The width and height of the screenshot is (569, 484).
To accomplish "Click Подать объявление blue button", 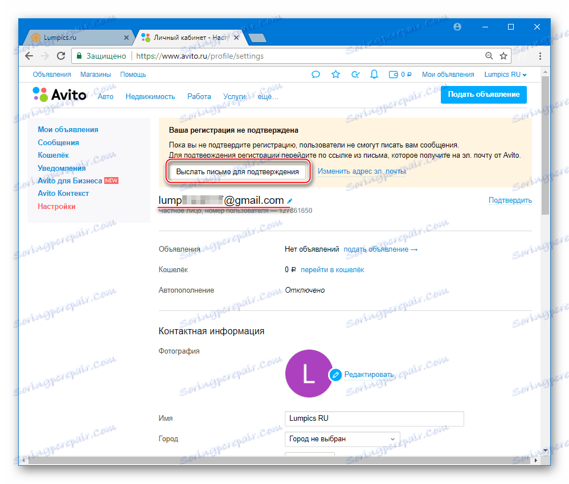I will [484, 95].
